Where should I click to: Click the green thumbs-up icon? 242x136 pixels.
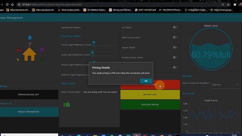pos(67,104)
